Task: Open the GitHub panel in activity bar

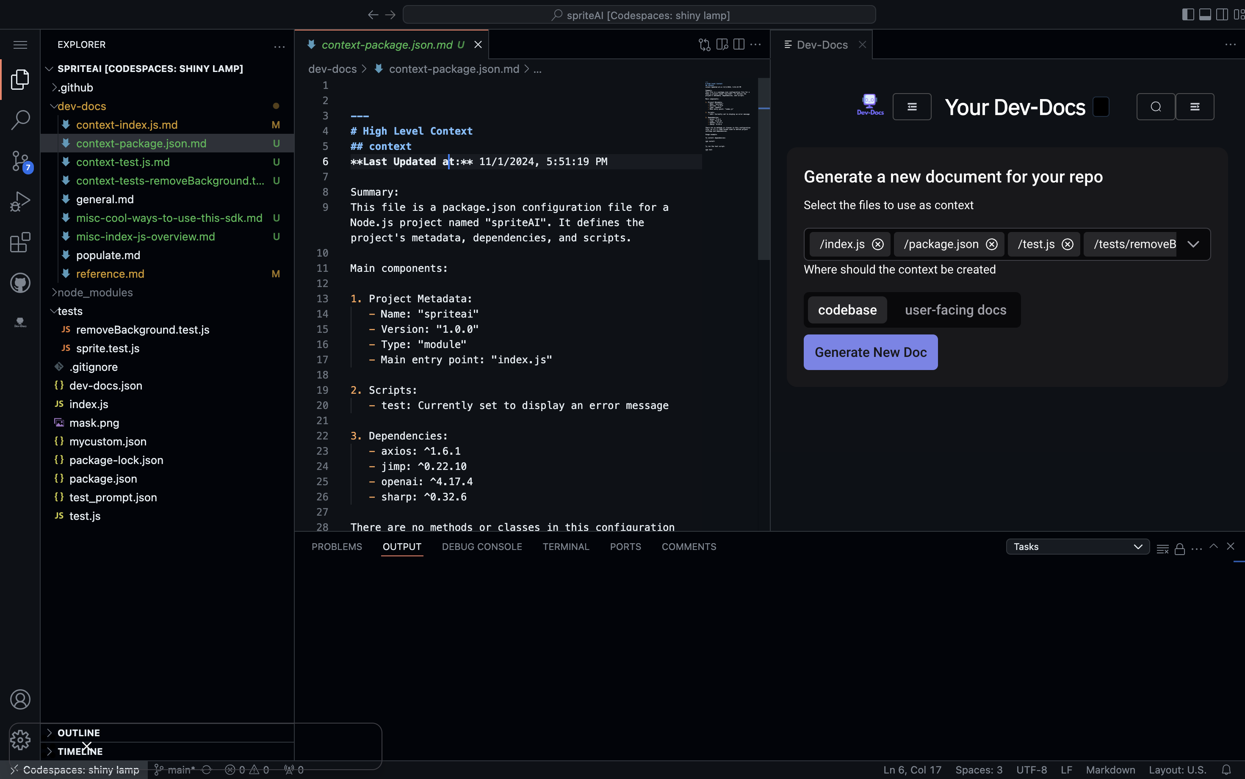Action: pos(20,283)
